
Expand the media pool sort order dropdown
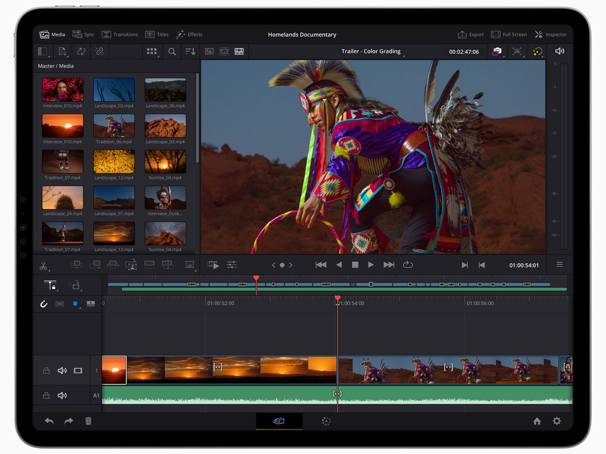(190, 51)
